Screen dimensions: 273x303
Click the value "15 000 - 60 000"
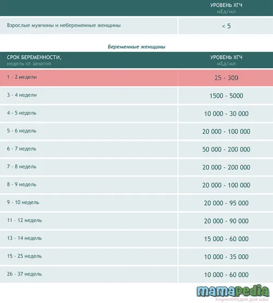226,239
